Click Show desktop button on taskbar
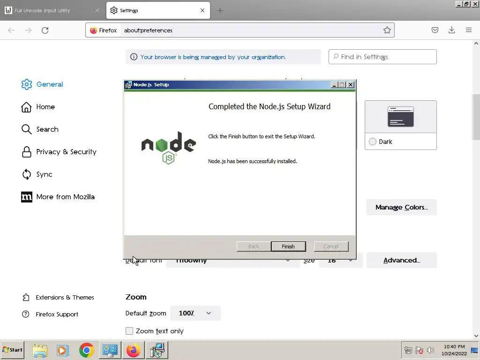This screenshot has width=480, height=360. 475,350
